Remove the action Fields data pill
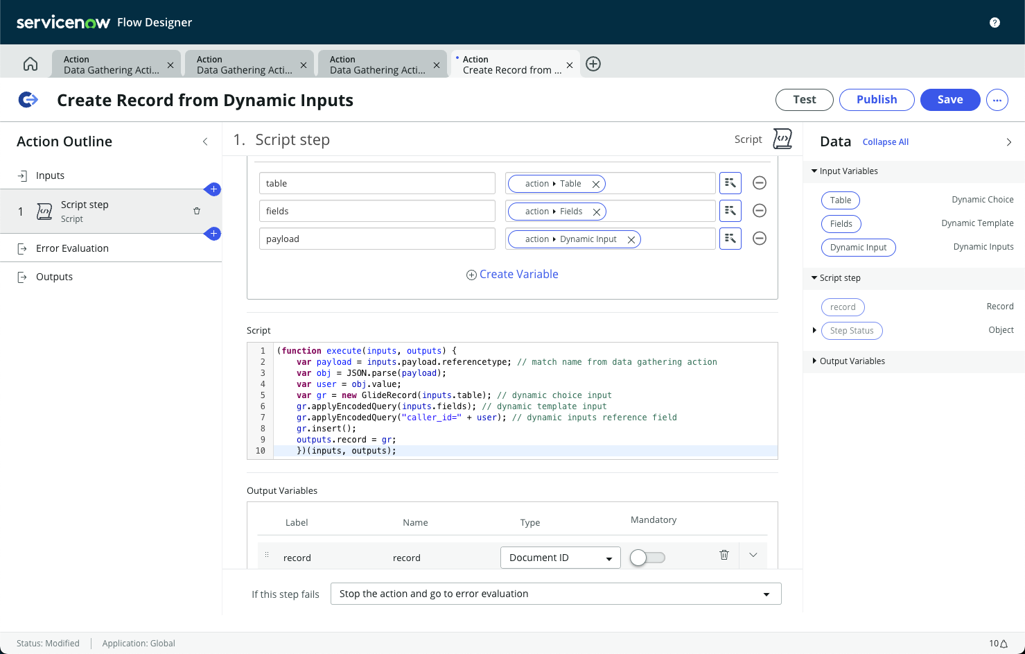Image resolution: width=1025 pixels, height=654 pixels. [596, 212]
